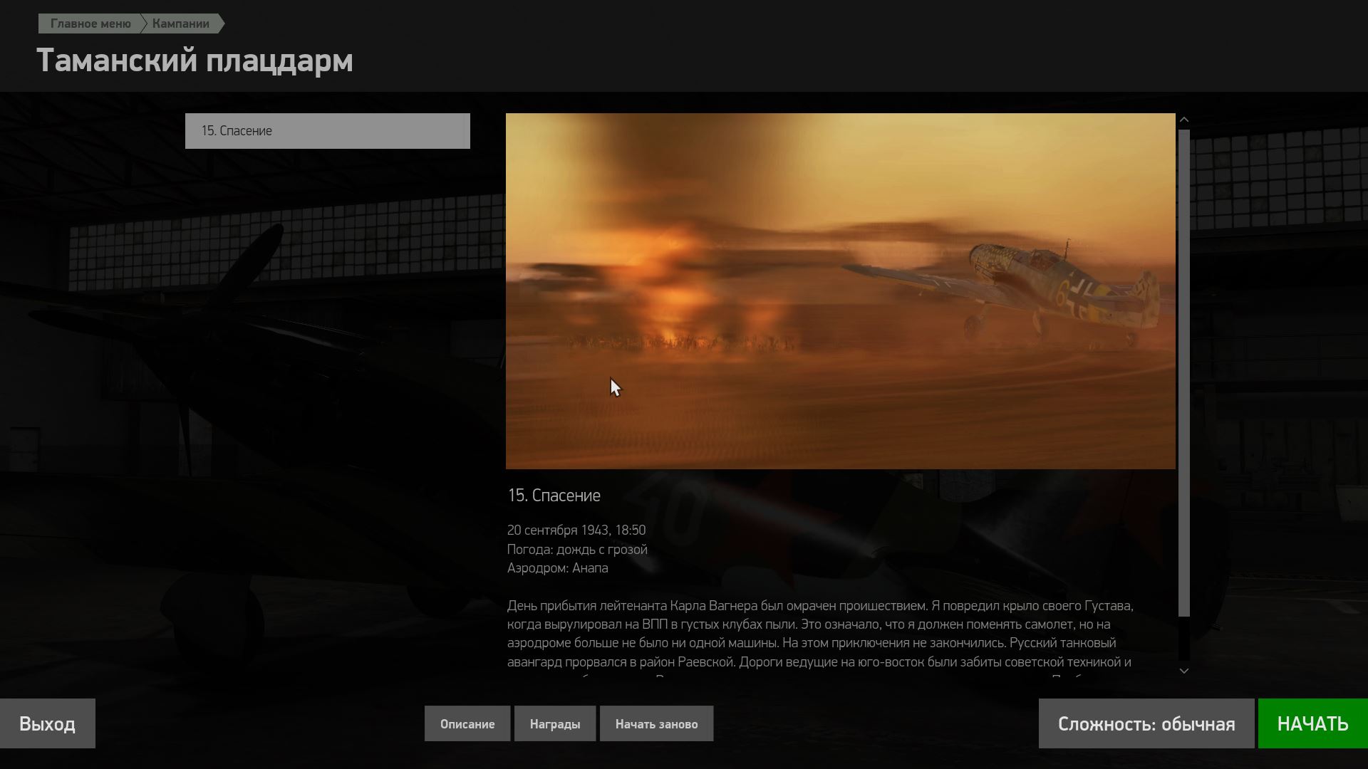This screenshot has width=1368, height=769.
Task: Open the Описание tab
Action: point(467,723)
